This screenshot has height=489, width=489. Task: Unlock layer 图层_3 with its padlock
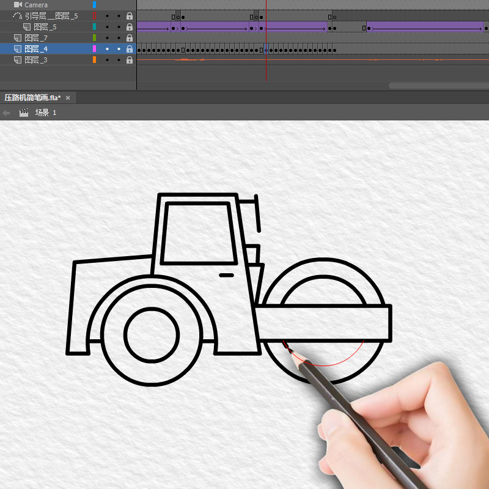(130, 60)
